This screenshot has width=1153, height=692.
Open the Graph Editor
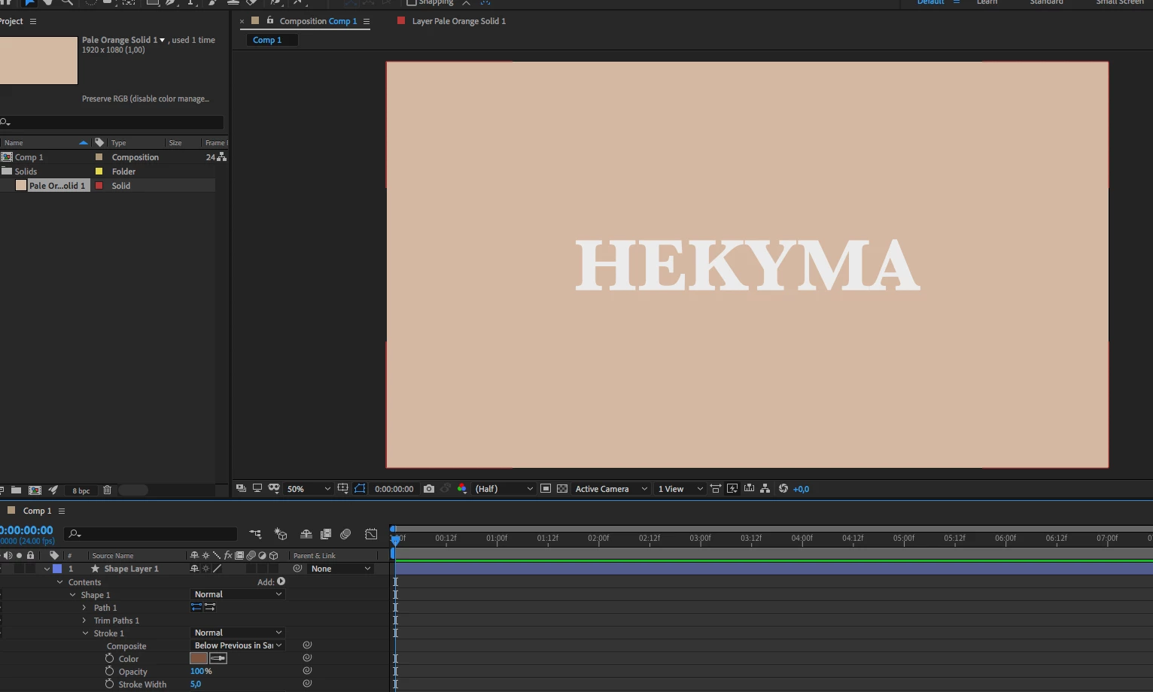coord(371,534)
